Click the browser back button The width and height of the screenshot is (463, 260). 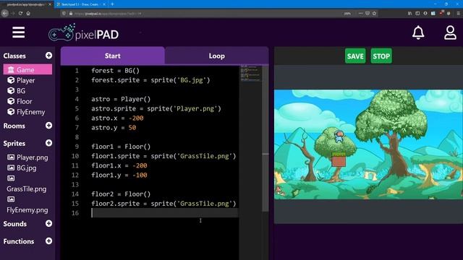(5, 13)
